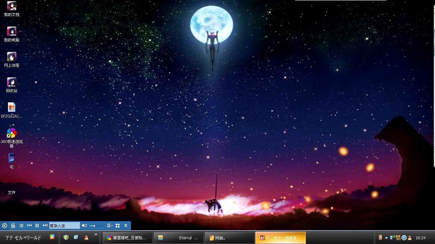Select the 文件 desktop item

click(11, 192)
